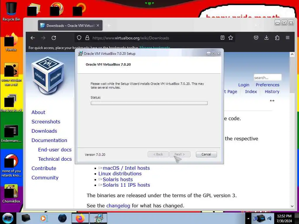299x224 pixels.
Task: Open the About sidebar link
Action: (x=38, y=112)
